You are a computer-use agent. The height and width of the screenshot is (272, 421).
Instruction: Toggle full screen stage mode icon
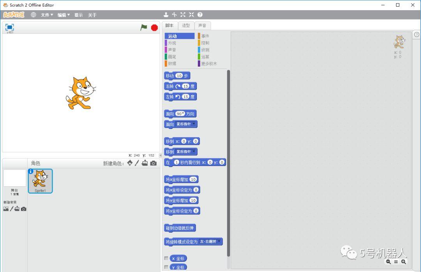(x=10, y=27)
